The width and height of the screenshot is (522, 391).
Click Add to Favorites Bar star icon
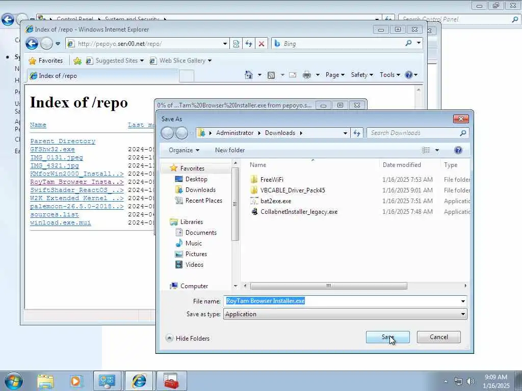[x=77, y=61]
